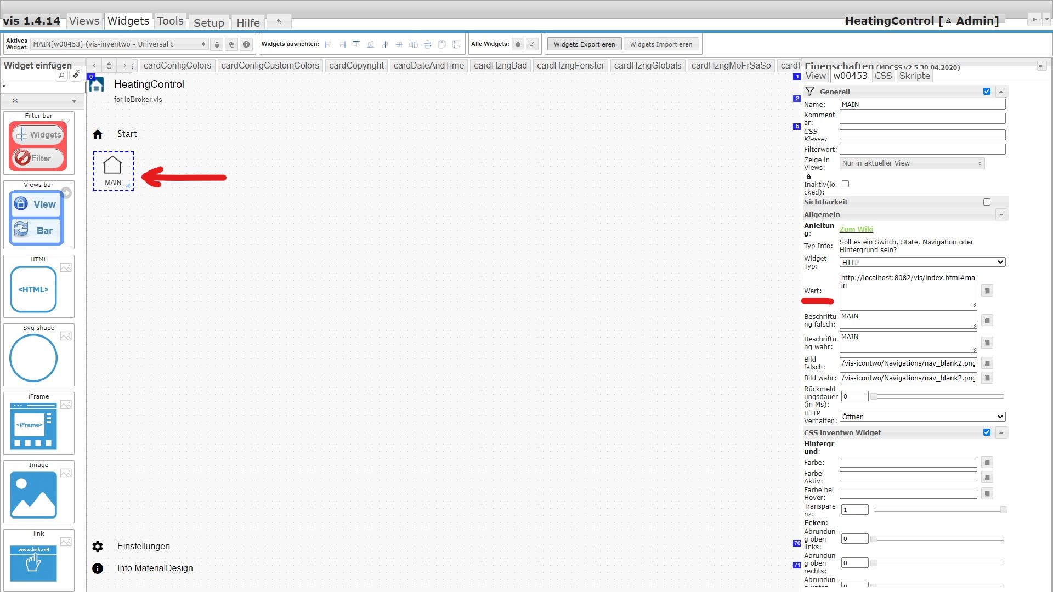This screenshot has width=1053, height=592.
Task: Change HTTP Verhalten from Öffnen dropdown
Action: coord(922,417)
